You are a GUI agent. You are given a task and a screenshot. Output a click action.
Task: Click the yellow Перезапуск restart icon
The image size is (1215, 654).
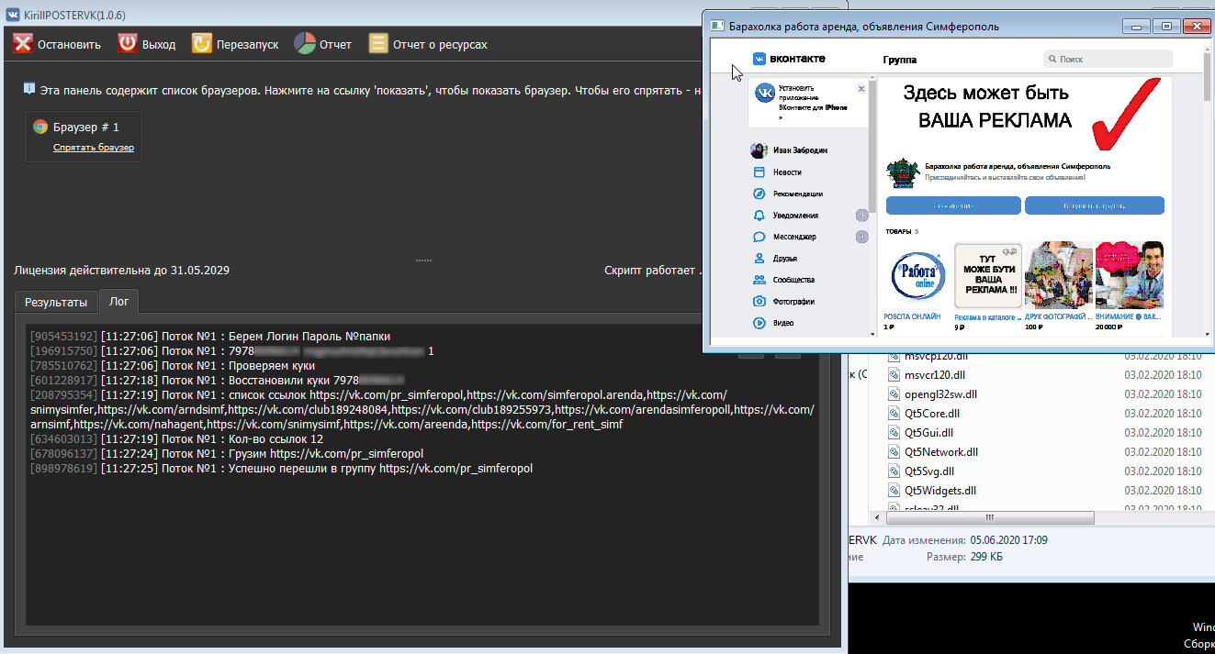[202, 44]
